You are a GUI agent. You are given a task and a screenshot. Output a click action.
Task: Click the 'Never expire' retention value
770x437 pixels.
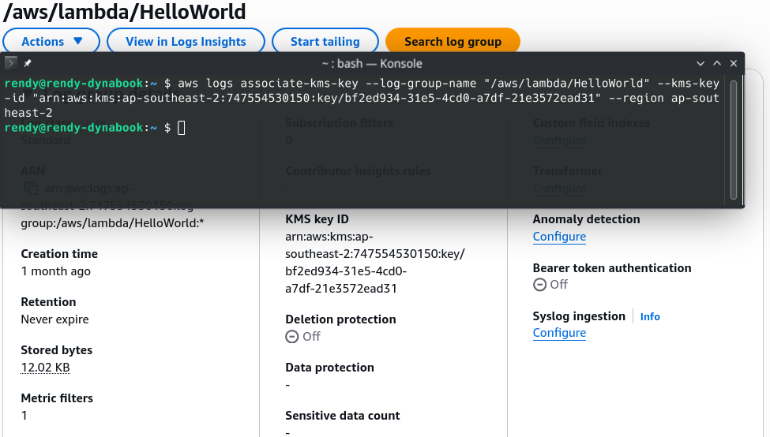(54, 319)
